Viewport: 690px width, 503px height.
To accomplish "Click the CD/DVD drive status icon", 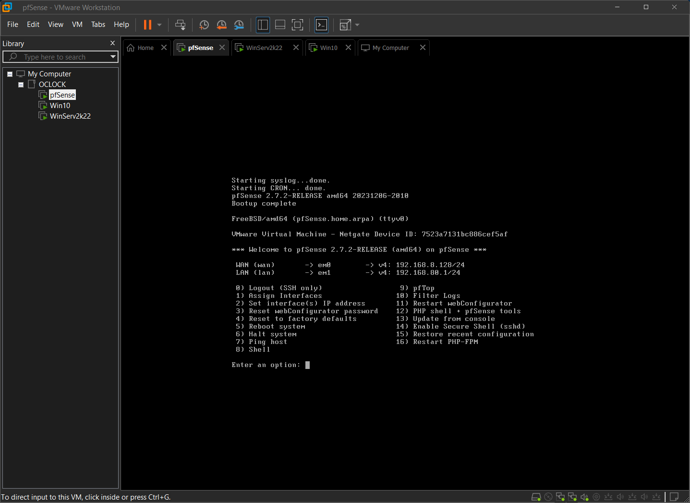I will (548, 497).
